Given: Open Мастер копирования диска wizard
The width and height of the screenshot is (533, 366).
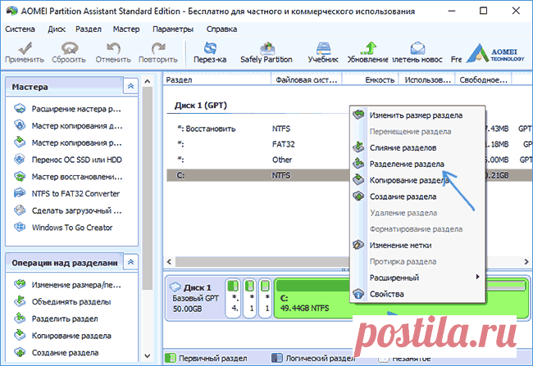Looking at the screenshot, I should (x=67, y=126).
